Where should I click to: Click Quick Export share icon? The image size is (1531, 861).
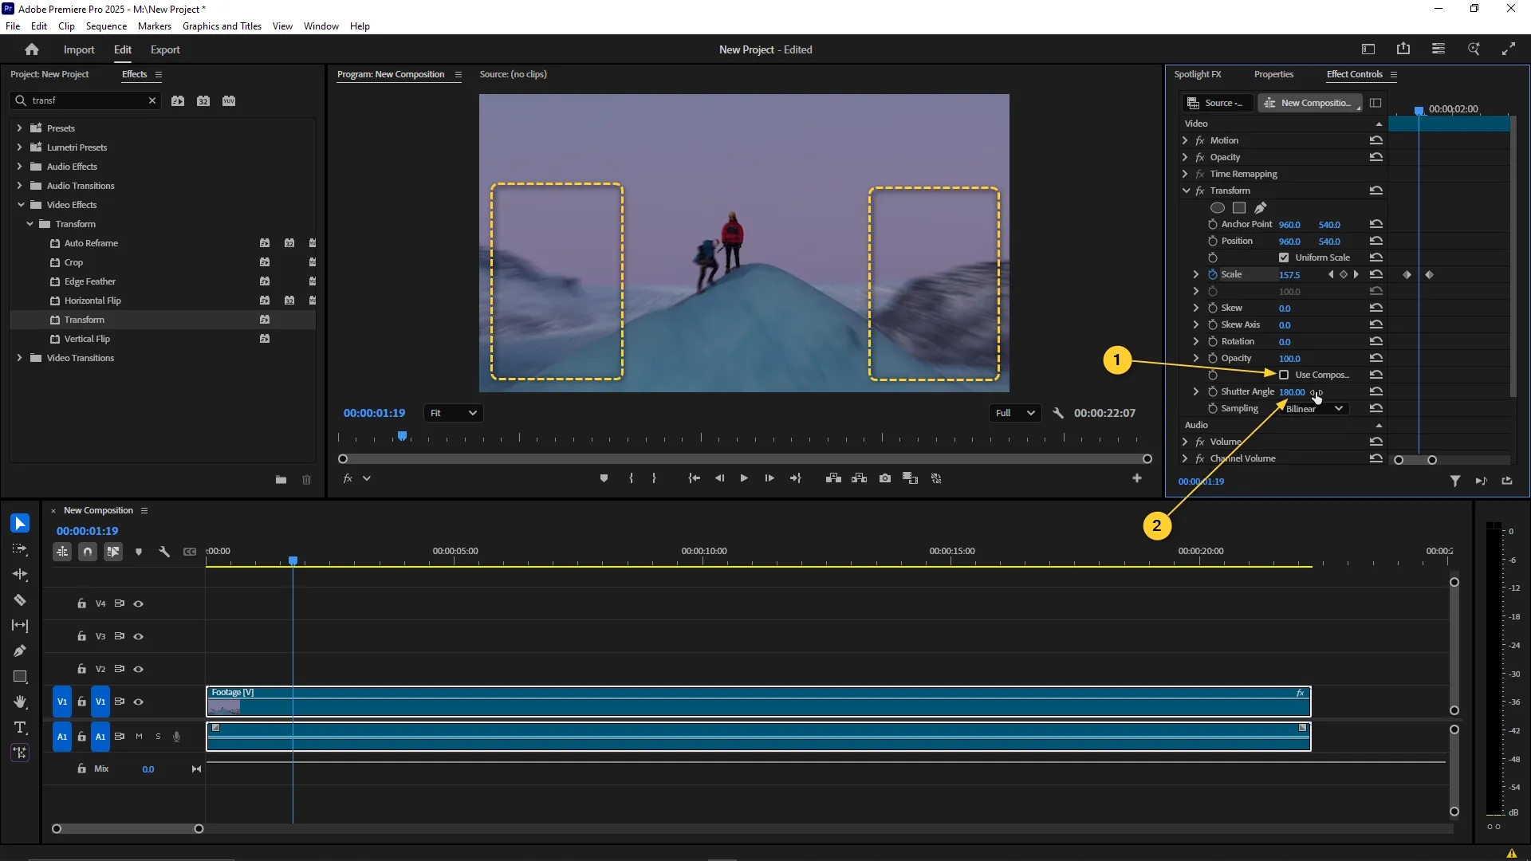click(x=1403, y=49)
